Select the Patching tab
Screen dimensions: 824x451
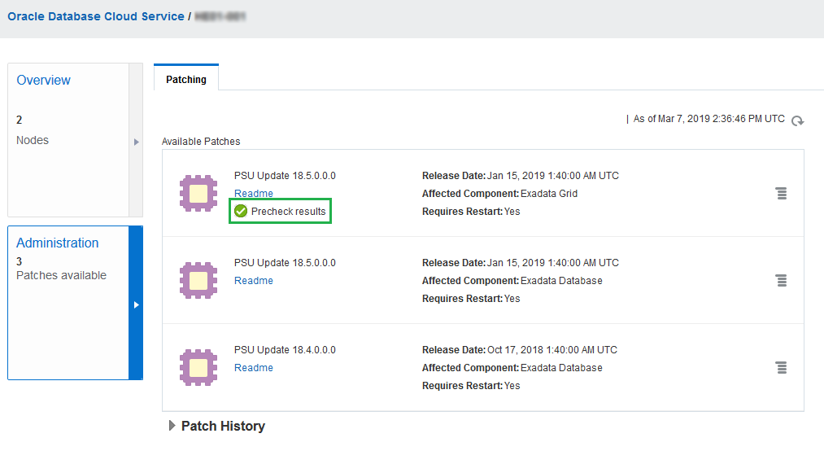click(x=186, y=79)
